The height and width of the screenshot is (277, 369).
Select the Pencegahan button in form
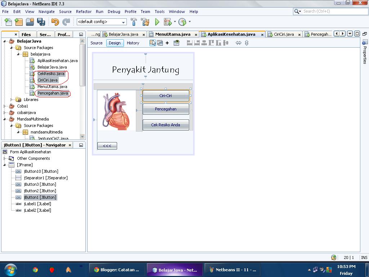point(166,109)
